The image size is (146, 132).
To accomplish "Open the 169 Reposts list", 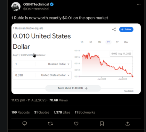I will coord(21,112).
